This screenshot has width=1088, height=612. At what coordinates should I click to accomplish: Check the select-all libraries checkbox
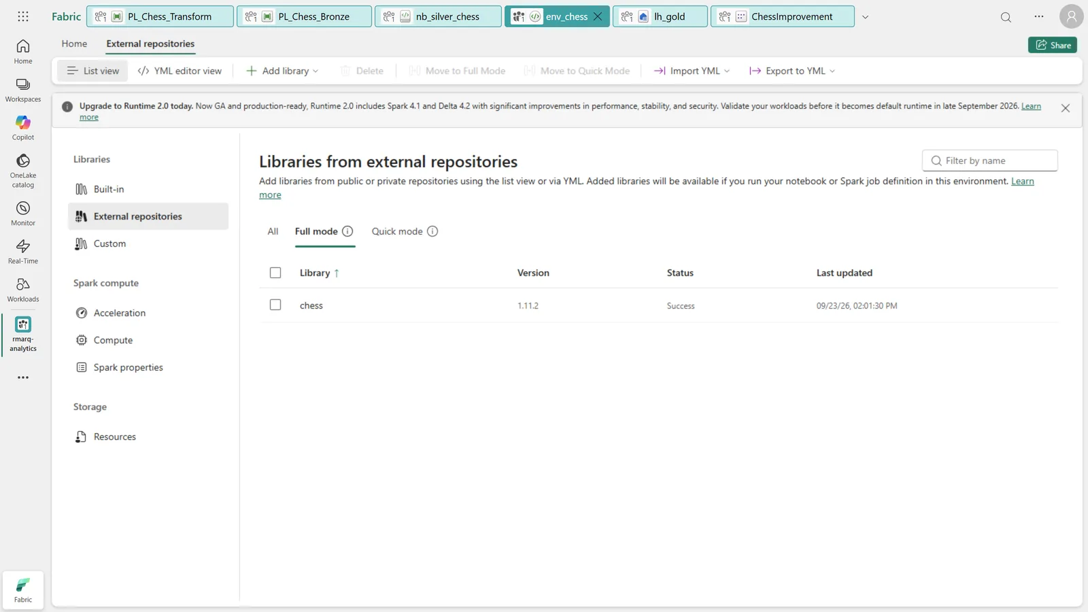pos(275,273)
